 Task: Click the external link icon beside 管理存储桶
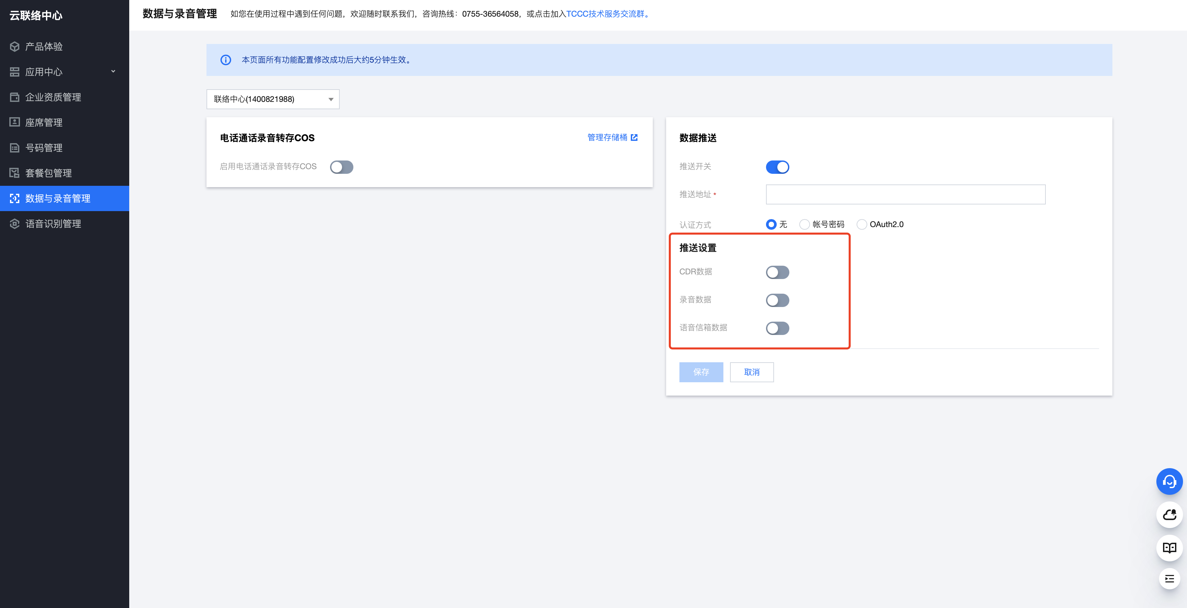(634, 137)
